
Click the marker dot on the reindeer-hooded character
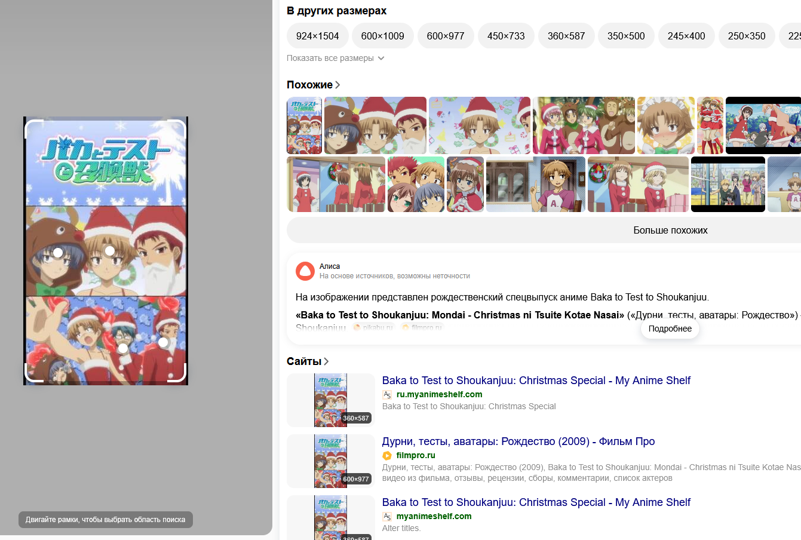click(x=58, y=253)
